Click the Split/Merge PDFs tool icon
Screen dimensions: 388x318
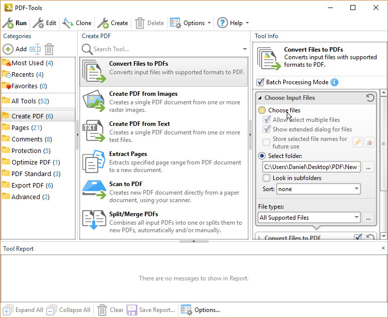[94, 220]
